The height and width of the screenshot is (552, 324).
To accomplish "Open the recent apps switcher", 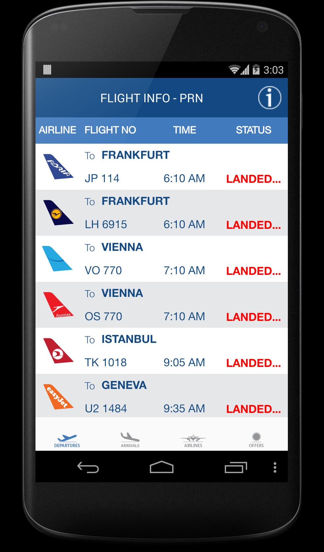I will [236, 467].
